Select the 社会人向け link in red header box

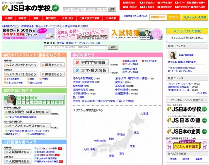(x=198, y=7)
